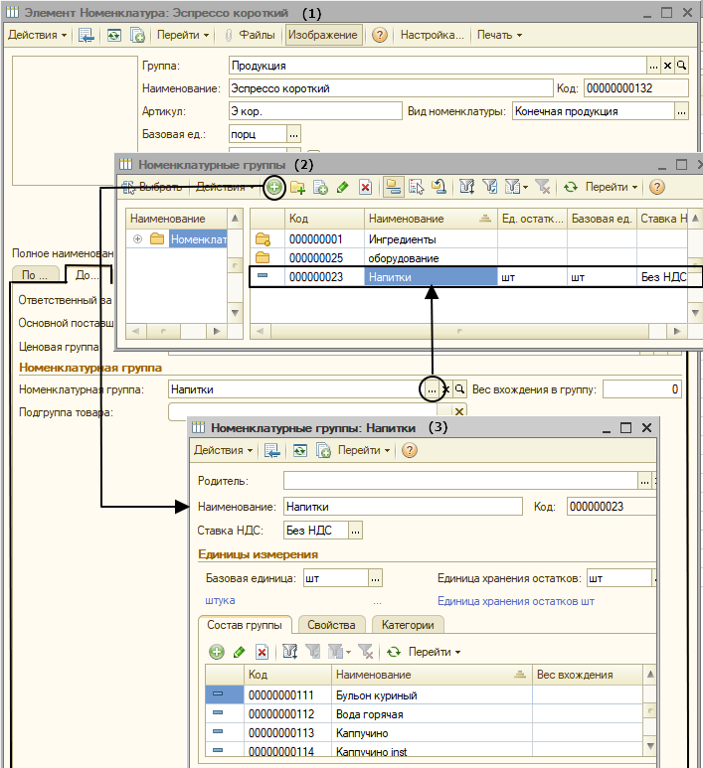Image resolution: width=703 pixels, height=768 pixels.
Task: Open filter history dropdown in window (2)
Action: (x=516, y=187)
